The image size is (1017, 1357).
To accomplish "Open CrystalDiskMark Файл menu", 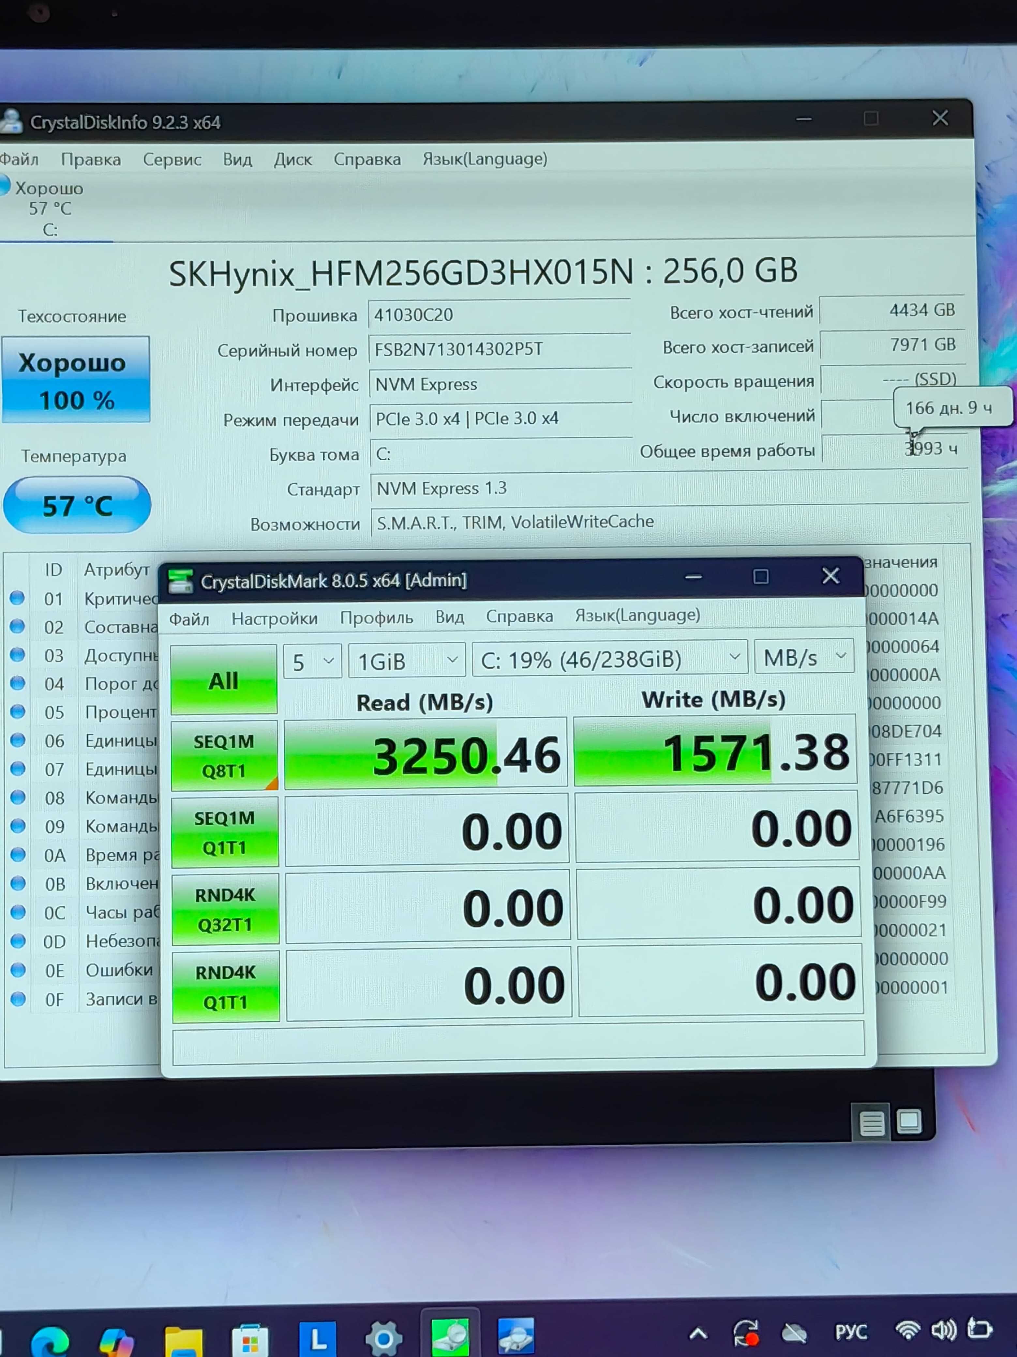I will click(x=189, y=619).
